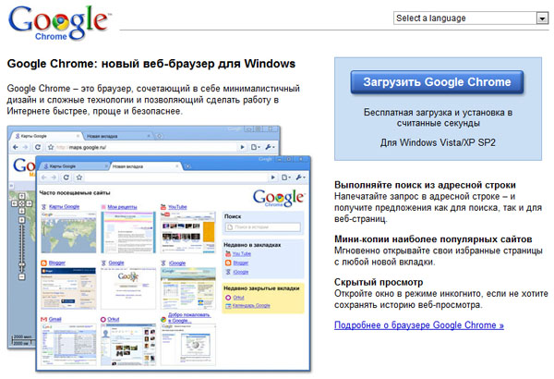Reopen Orkut from Недавно закрытые вкладки
The width and height of the screenshot is (554, 379).
click(x=238, y=298)
